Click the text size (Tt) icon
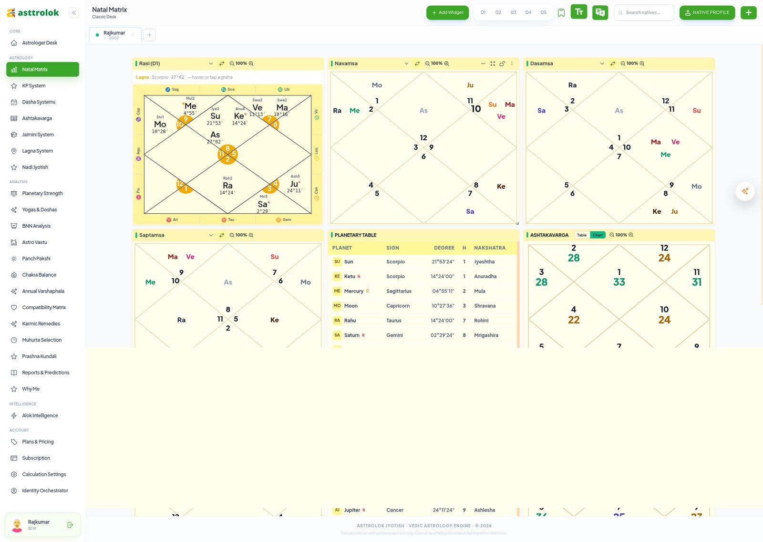Screen dimensions: 763x542 579,12
